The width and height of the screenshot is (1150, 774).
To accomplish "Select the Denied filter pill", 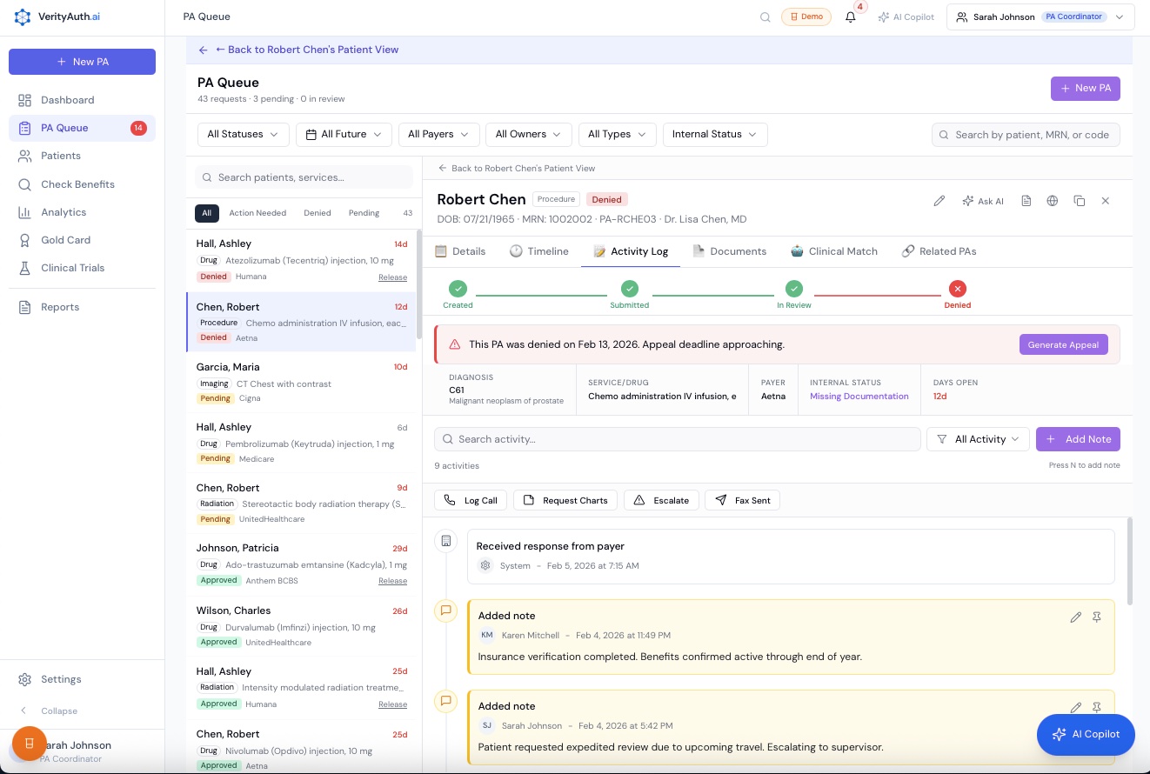I will [317, 212].
